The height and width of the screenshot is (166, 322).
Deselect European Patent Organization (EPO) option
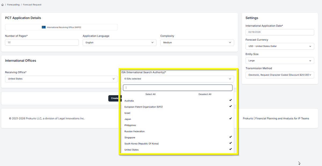(x=144, y=107)
